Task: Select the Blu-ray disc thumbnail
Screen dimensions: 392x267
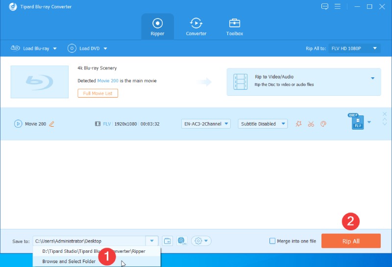Action: pyautogui.click(x=40, y=82)
